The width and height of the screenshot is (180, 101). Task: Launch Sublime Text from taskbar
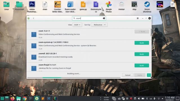43,98
